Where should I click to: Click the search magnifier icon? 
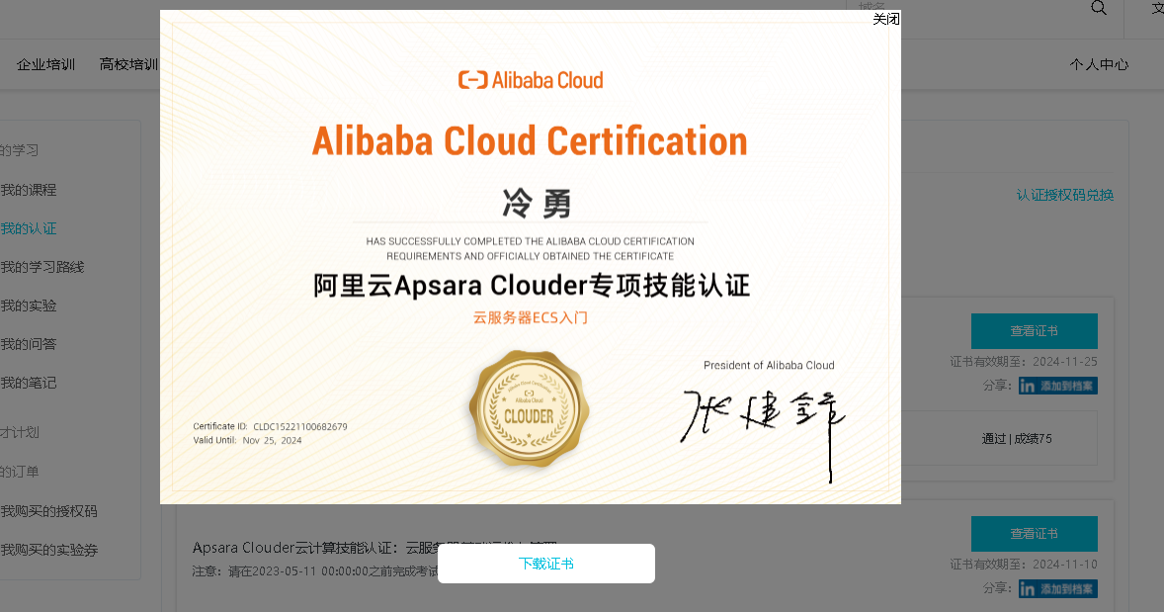tap(1099, 9)
